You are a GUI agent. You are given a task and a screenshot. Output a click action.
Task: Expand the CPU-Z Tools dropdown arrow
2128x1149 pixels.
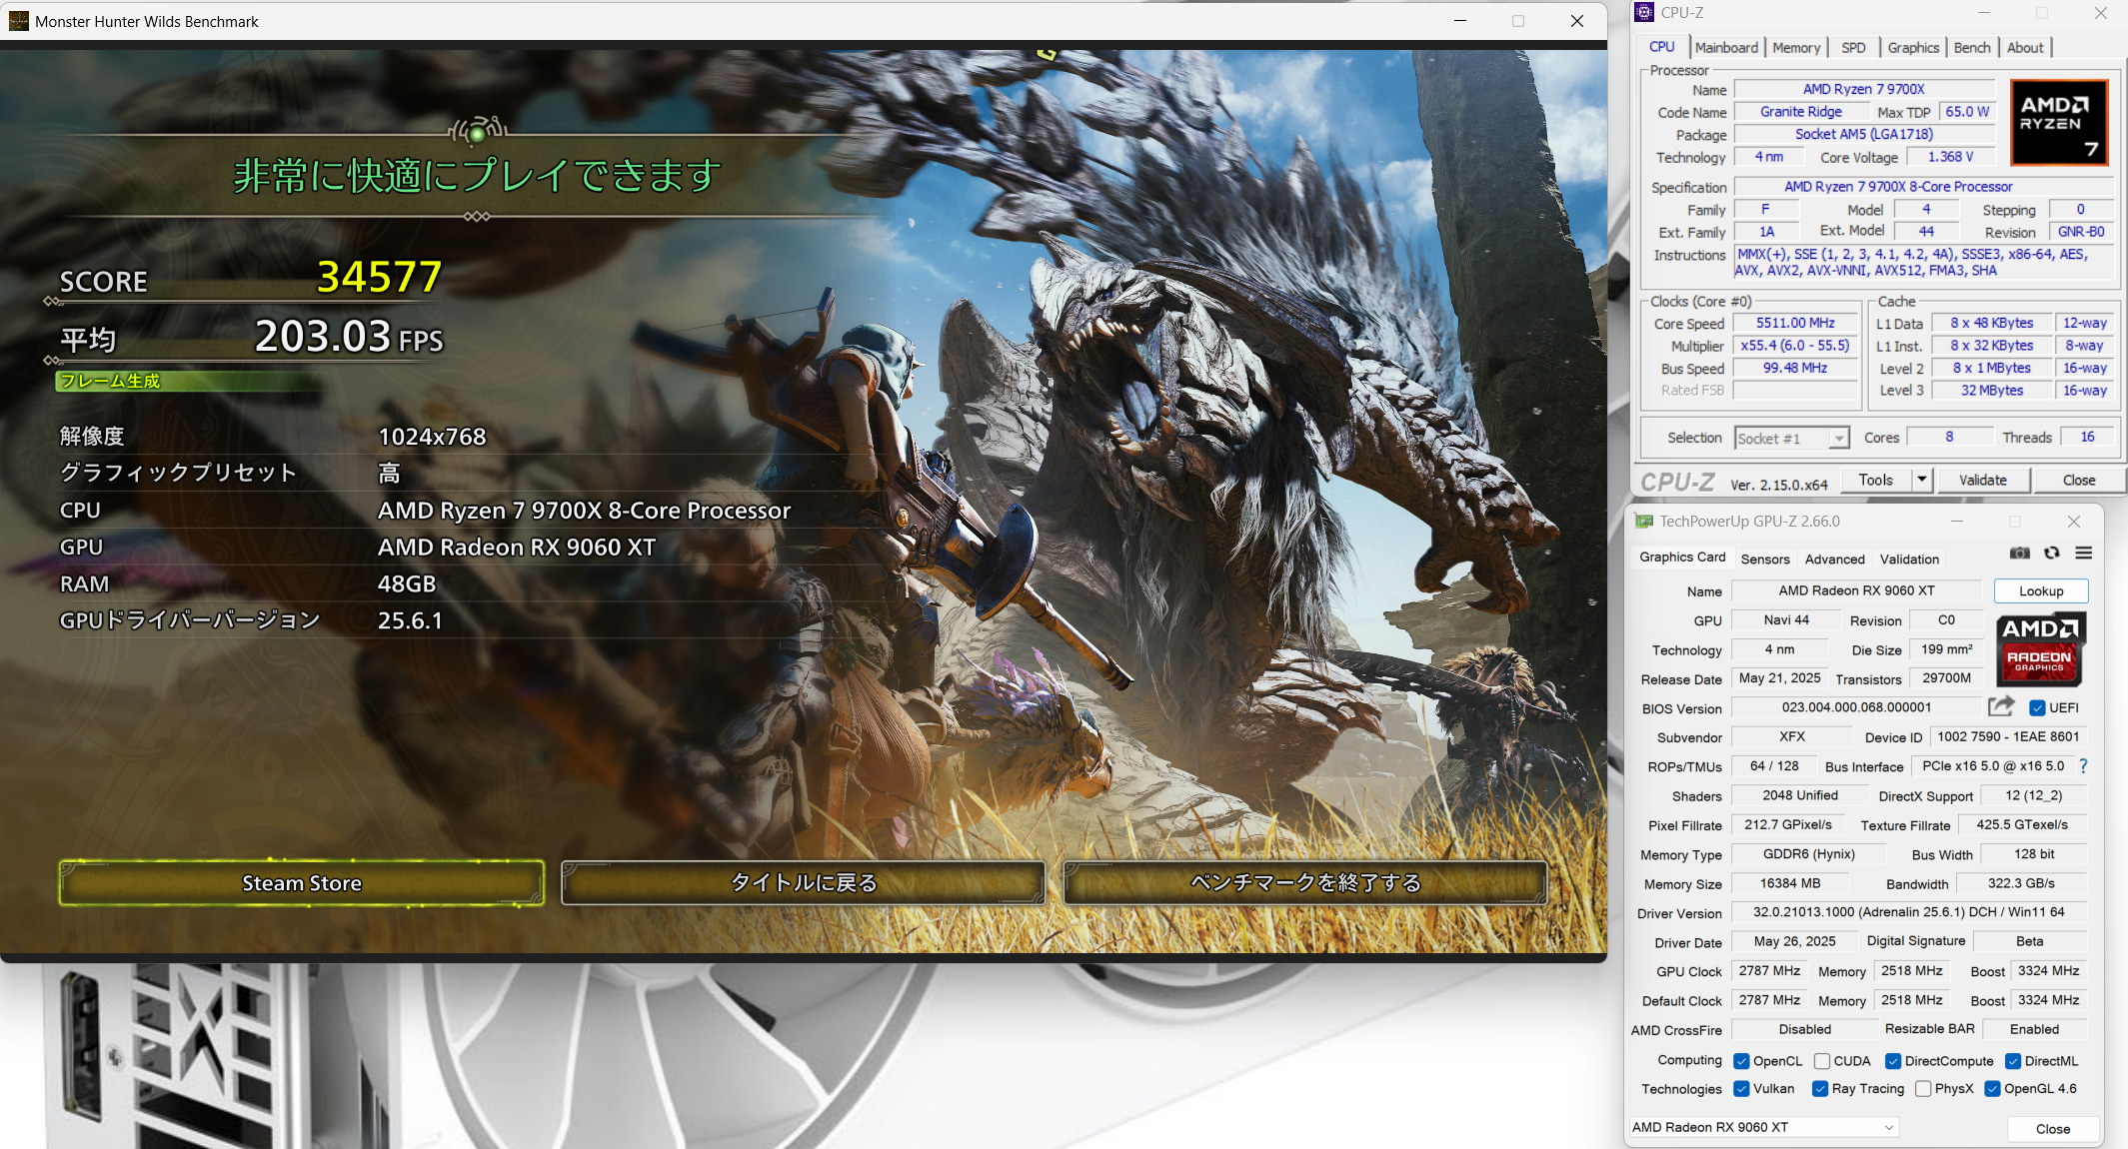pos(1921,480)
